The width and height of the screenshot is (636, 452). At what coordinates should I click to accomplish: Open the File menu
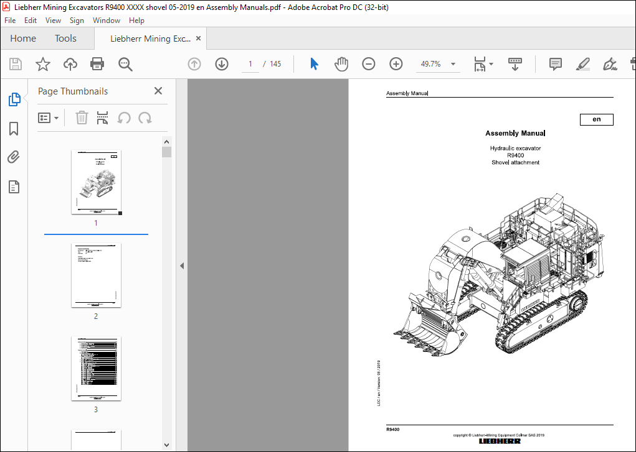pos(10,21)
